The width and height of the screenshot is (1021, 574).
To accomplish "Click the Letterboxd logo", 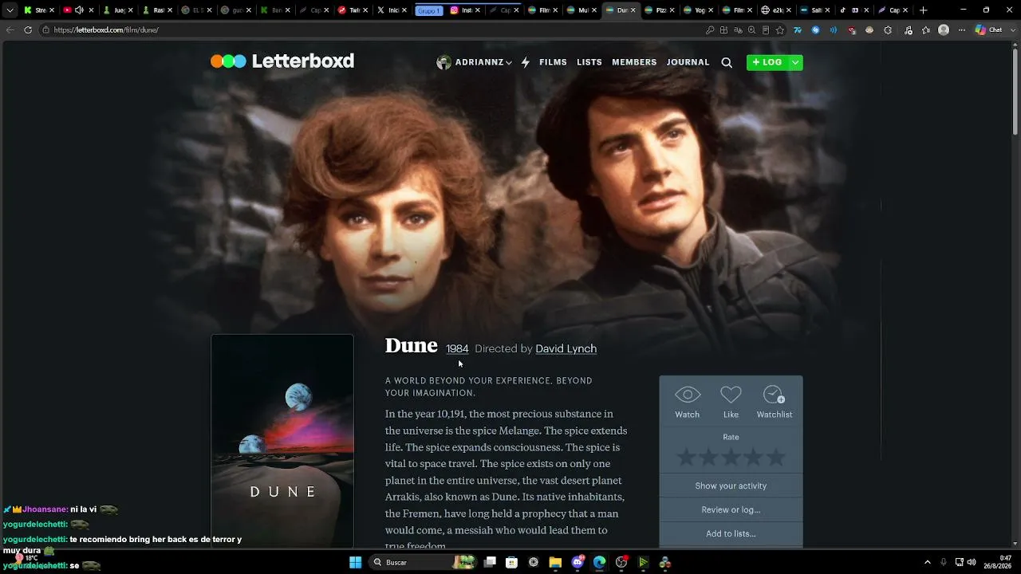I will point(282,61).
